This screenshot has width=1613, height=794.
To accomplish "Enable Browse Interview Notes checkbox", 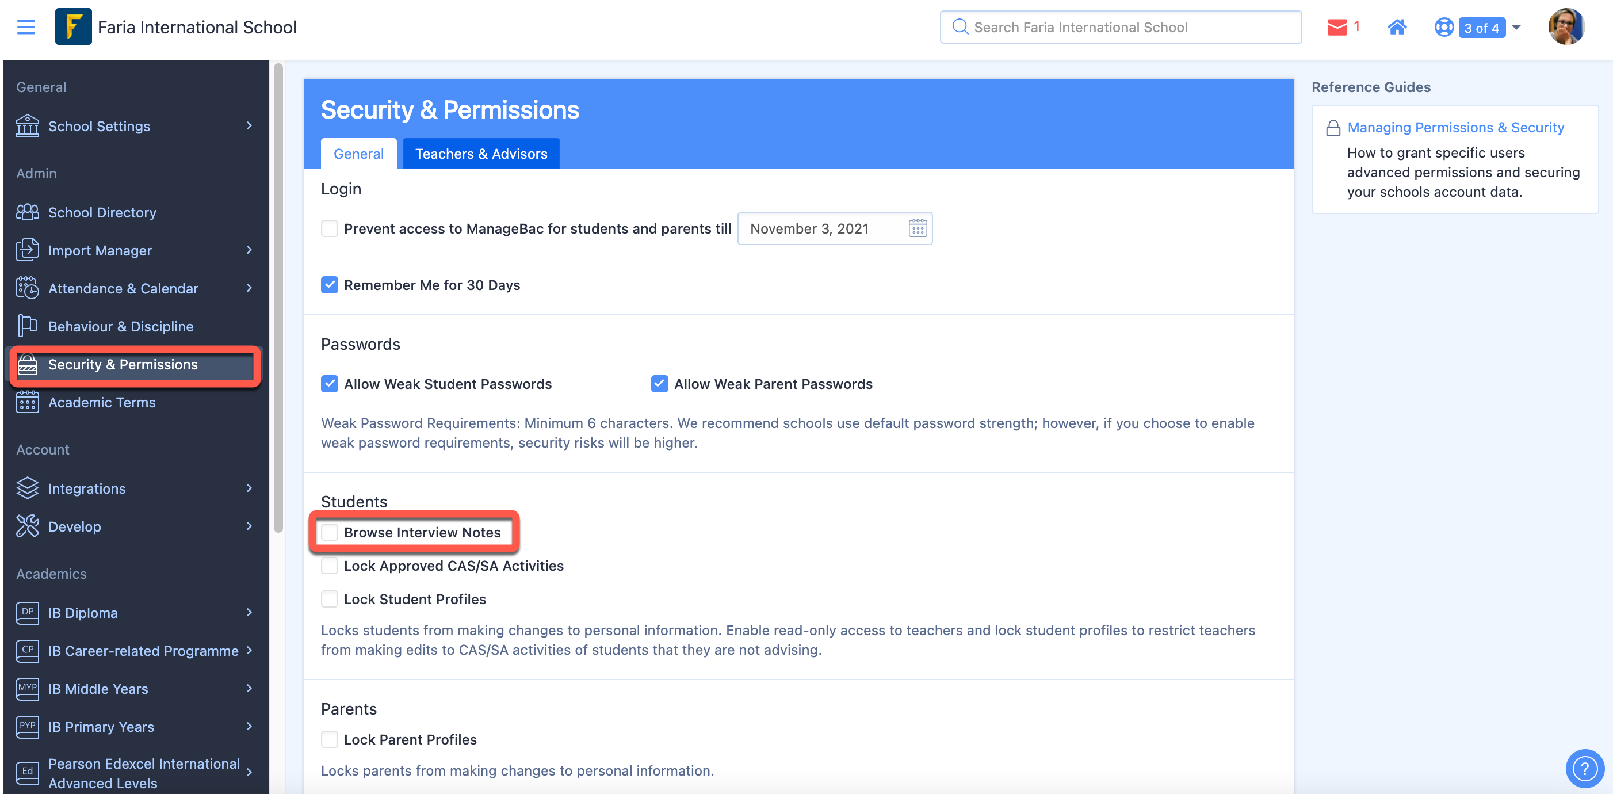I will point(330,532).
